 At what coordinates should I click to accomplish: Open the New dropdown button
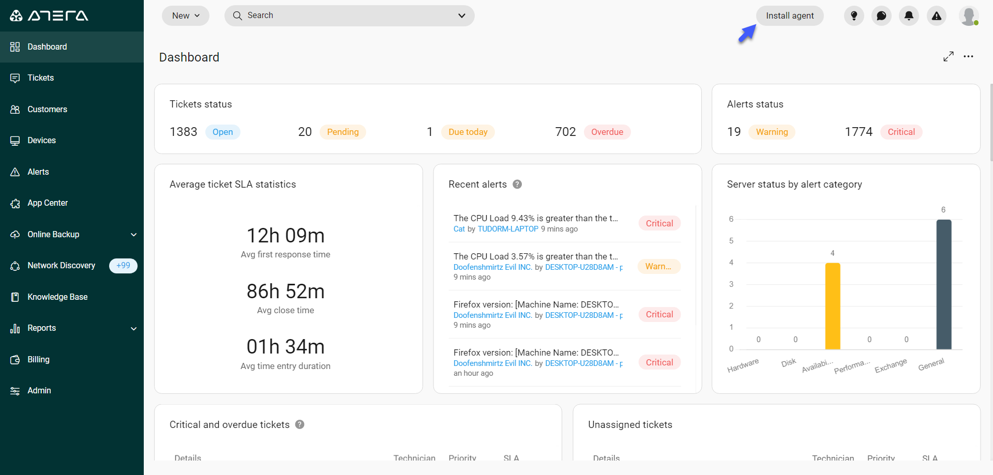[186, 16]
